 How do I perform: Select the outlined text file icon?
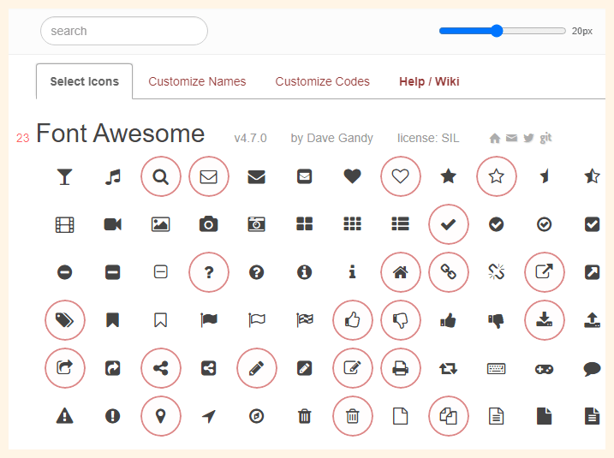497,416
